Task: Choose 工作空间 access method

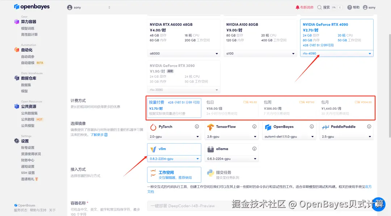Action: pos(174,175)
